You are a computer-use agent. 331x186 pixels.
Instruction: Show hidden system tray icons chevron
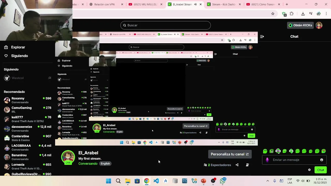coord(268,181)
